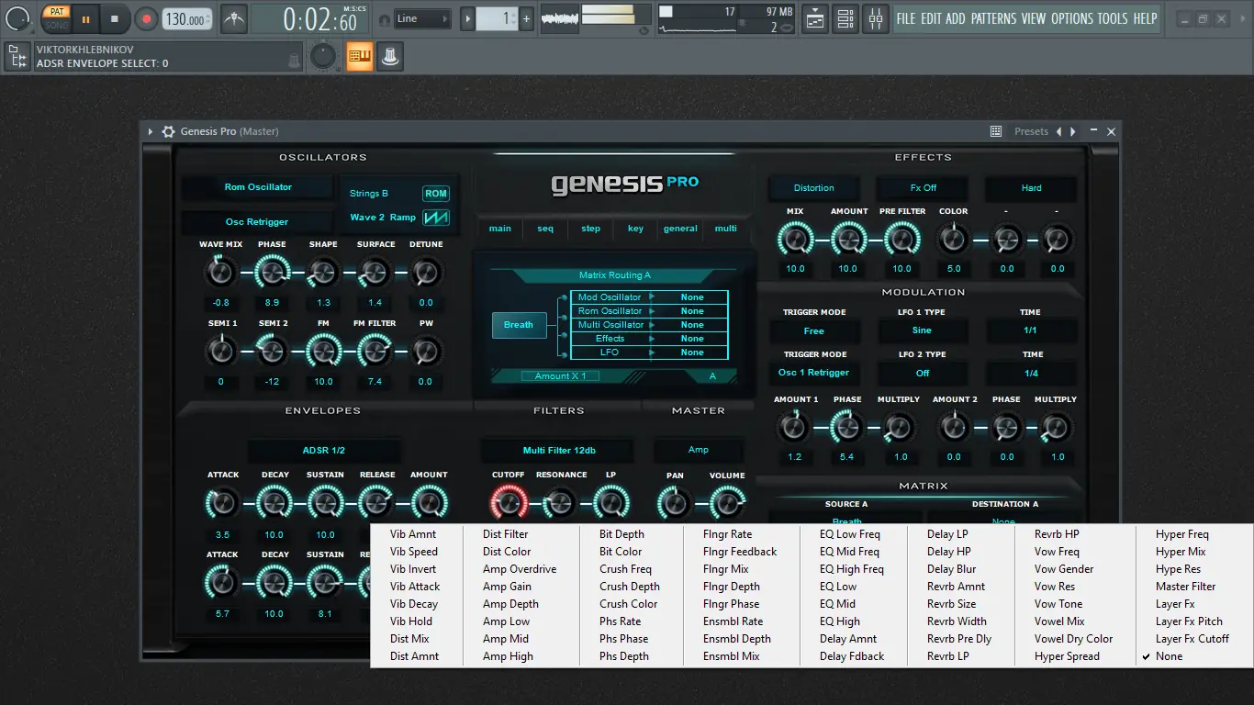Choose Master Filter from the destination list

click(1185, 587)
